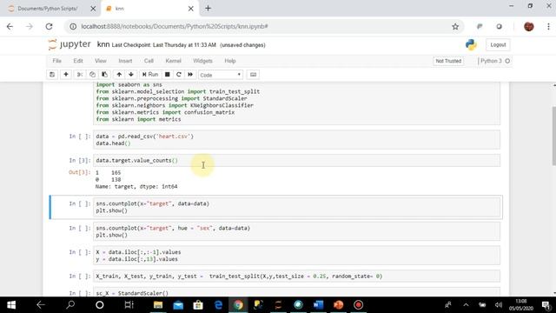Open the Widgets menu
Screen dimensions: 556x313
click(202, 61)
